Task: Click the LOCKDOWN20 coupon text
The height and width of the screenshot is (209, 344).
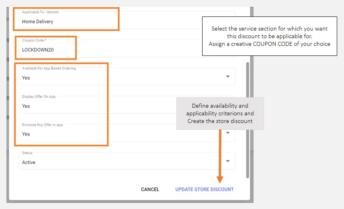Action: pos(38,50)
